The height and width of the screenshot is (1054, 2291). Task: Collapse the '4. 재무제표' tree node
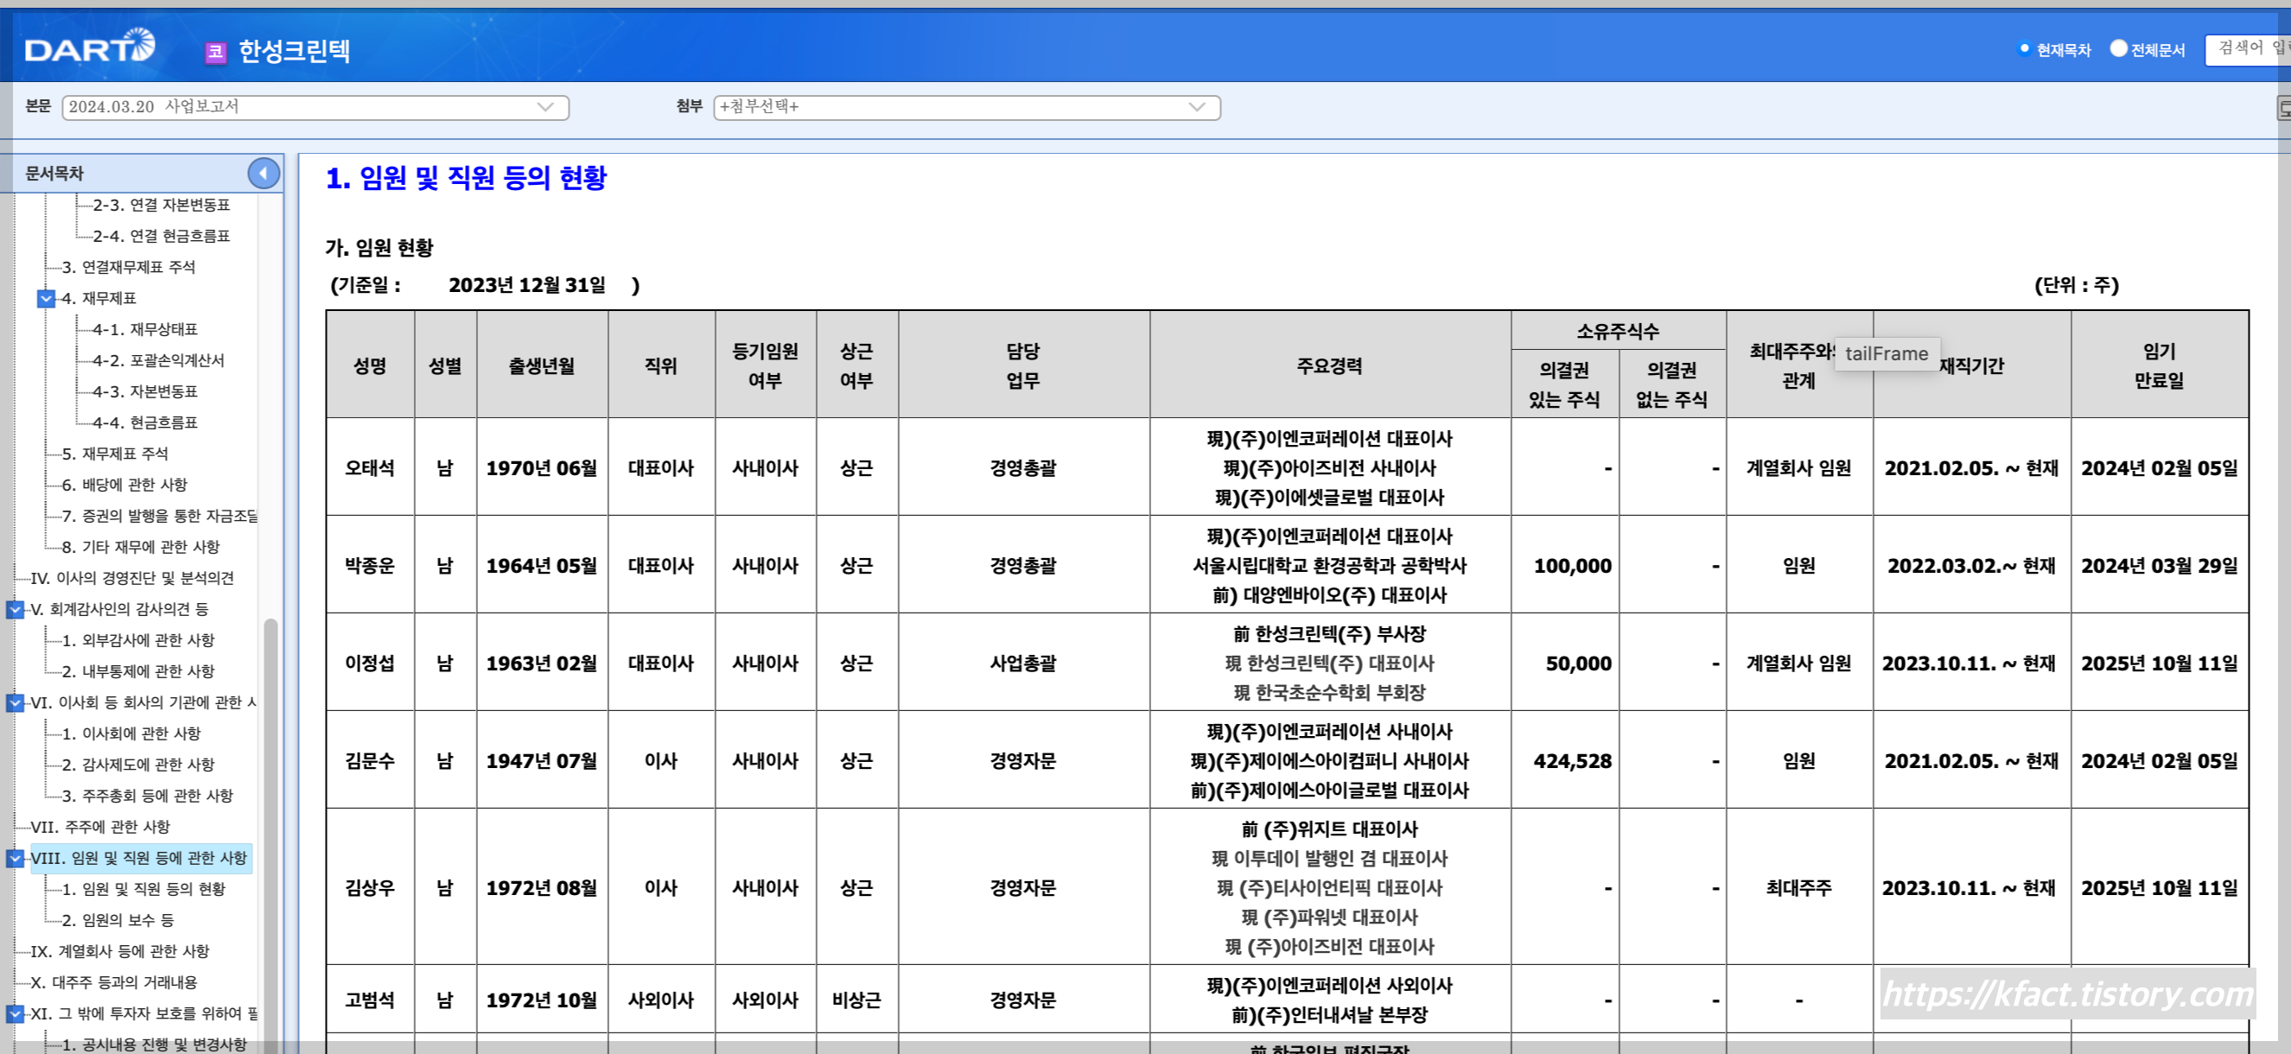(x=47, y=298)
